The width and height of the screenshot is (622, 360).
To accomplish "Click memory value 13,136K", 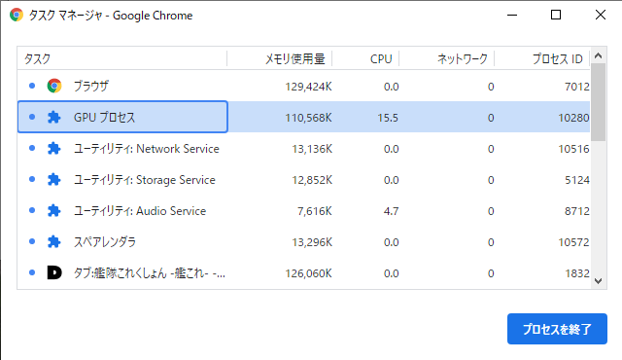I will pos(312,149).
